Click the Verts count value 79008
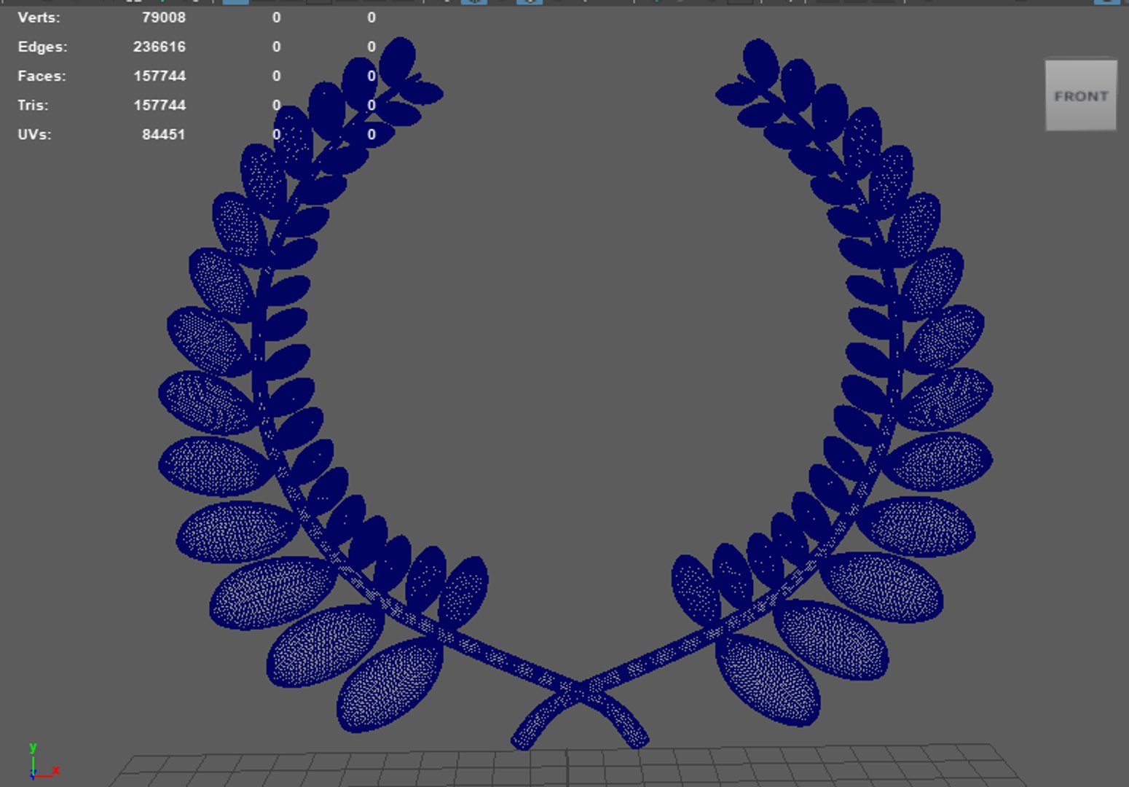 coord(163,17)
